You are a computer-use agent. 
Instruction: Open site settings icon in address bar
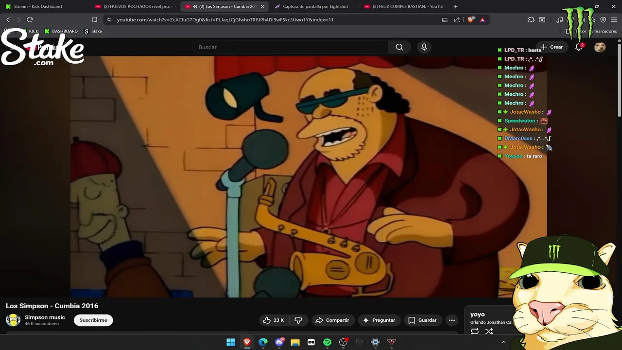pos(109,19)
